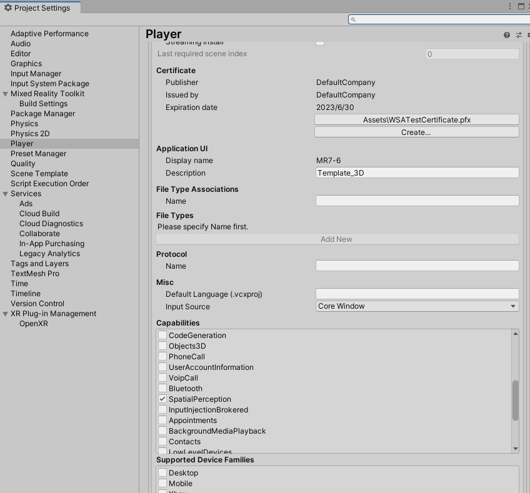Open TextMesh Pro settings
Screen dimensions: 530x493
pyautogui.click(x=35, y=273)
